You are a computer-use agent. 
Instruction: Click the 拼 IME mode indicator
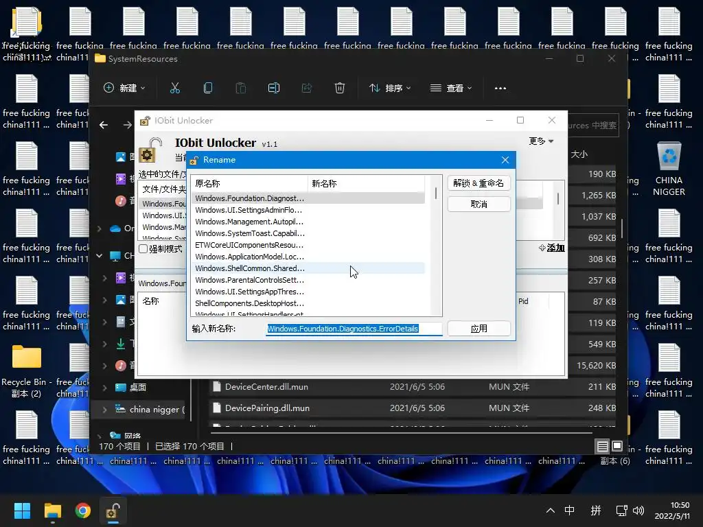pyautogui.click(x=596, y=511)
